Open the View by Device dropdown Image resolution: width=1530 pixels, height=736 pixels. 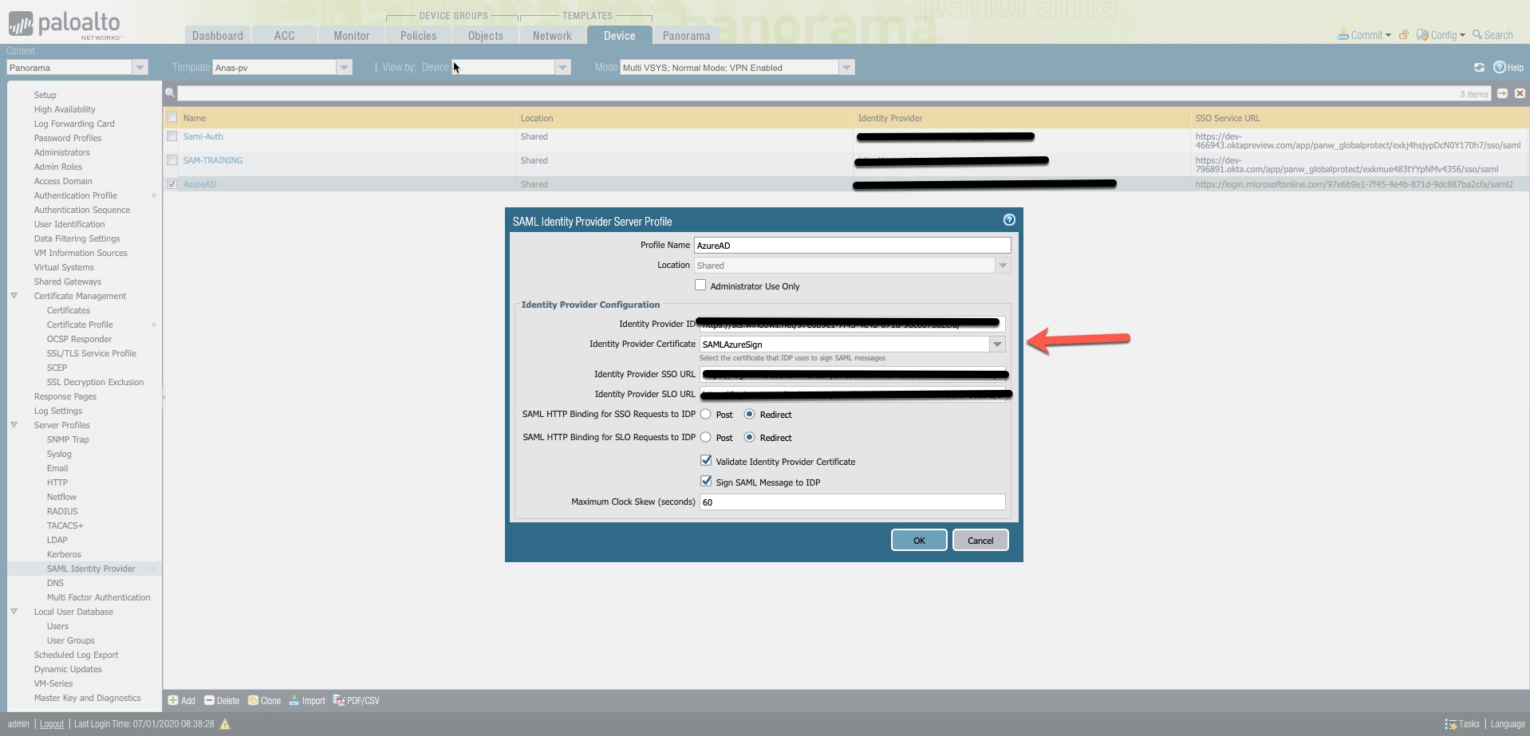[562, 68]
